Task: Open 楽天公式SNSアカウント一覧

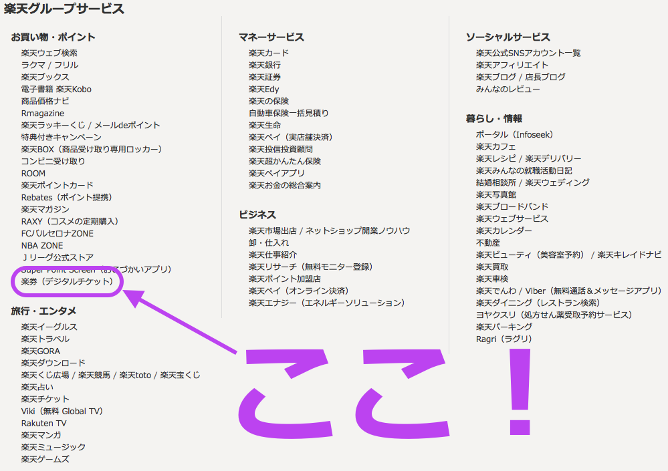Action: pyautogui.click(x=528, y=53)
